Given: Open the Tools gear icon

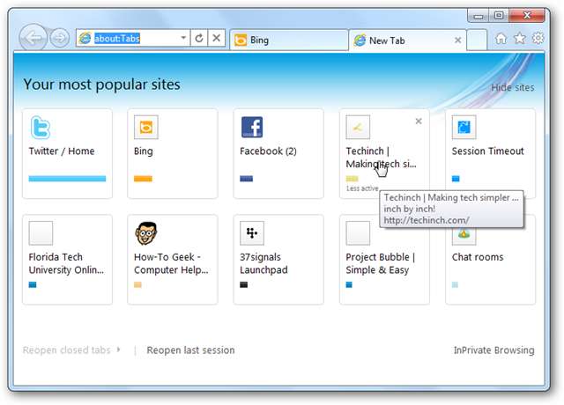Looking at the screenshot, I should tap(537, 39).
